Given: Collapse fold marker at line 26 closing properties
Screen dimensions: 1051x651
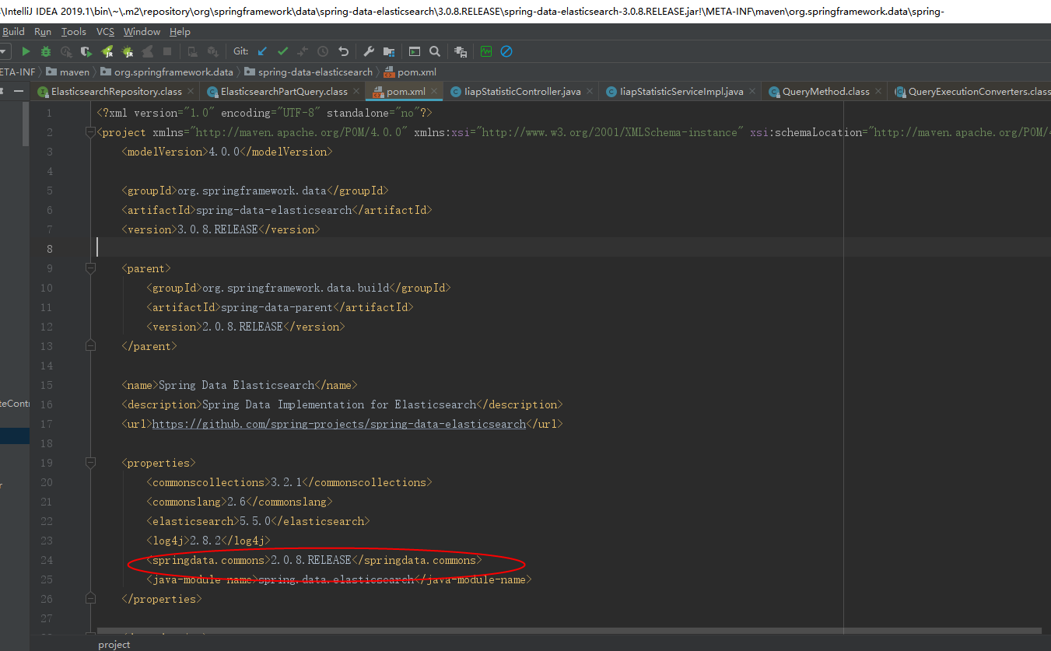Looking at the screenshot, I should coord(91,599).
